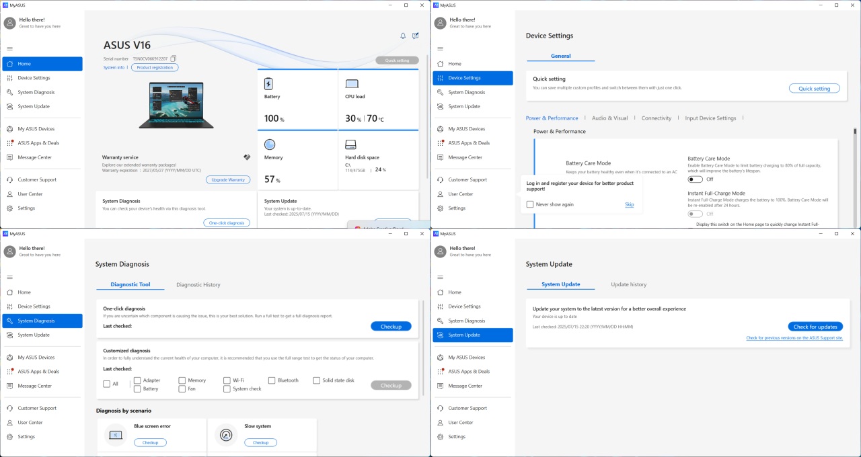Image resolution: width=861 pixels, height=457 pixels.
Task: Click Checkup under Slow system
Action: click(260, 443)
